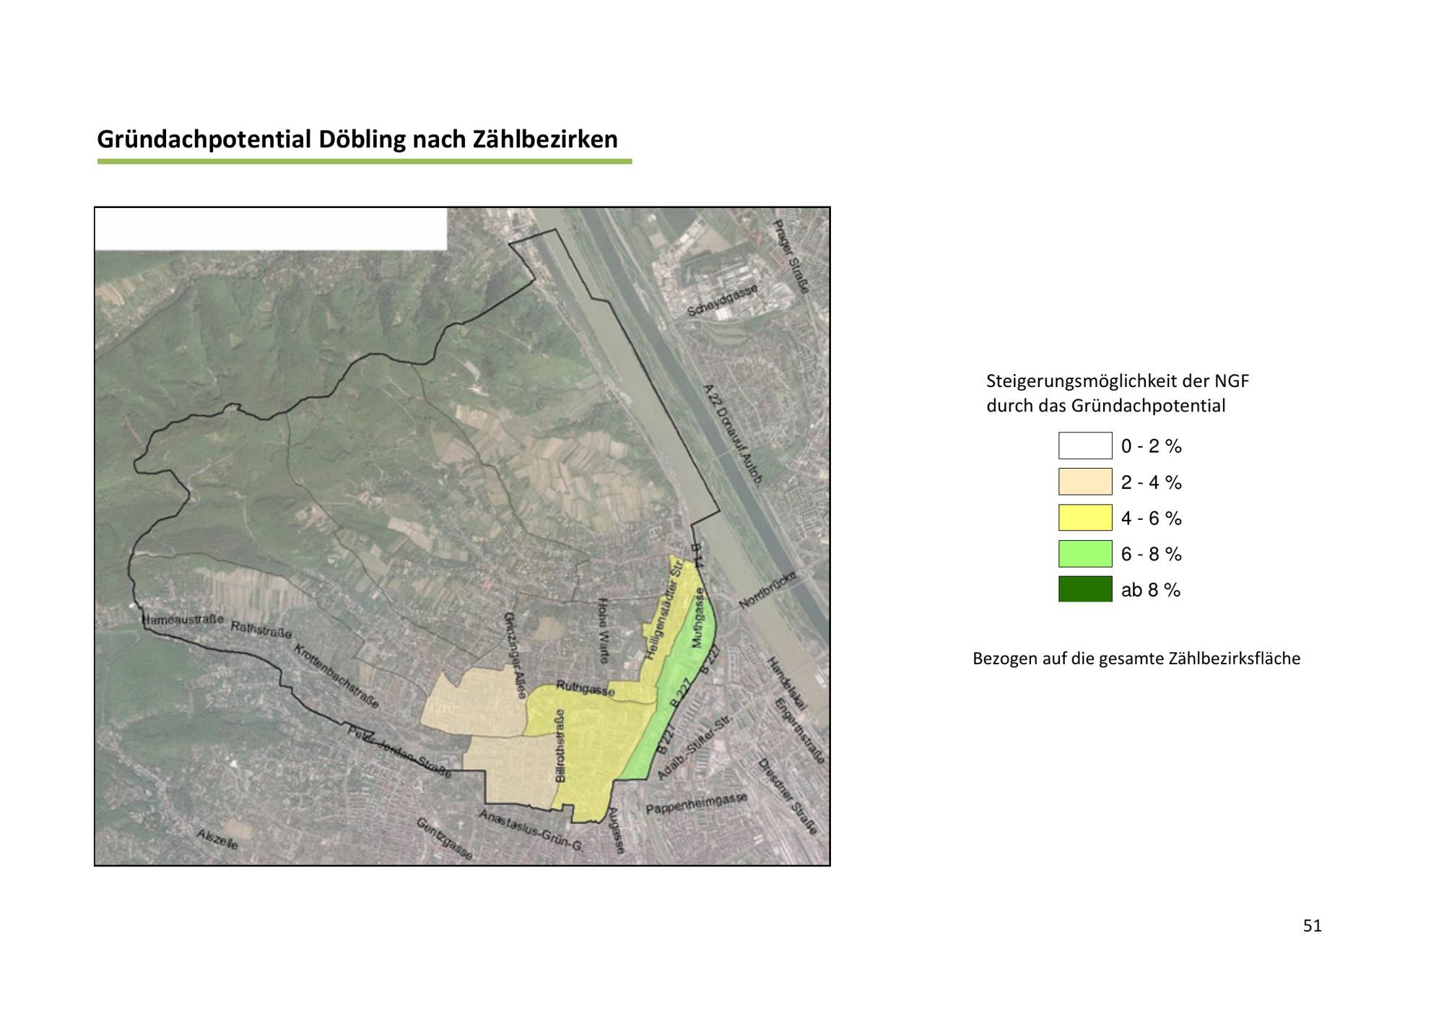
Task: Click the dark green ab 8 % swatch
Action: (x=1085, y=589)
